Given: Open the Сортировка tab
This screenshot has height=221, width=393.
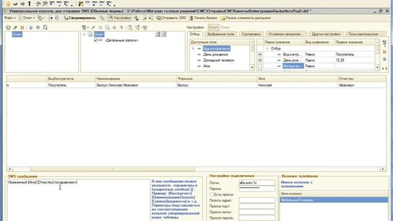Looking at the screenshot, I should coord(251,34).
